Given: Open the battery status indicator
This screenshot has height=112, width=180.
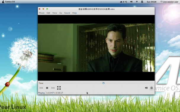Looking at the screenshot, I should (142, 2).
